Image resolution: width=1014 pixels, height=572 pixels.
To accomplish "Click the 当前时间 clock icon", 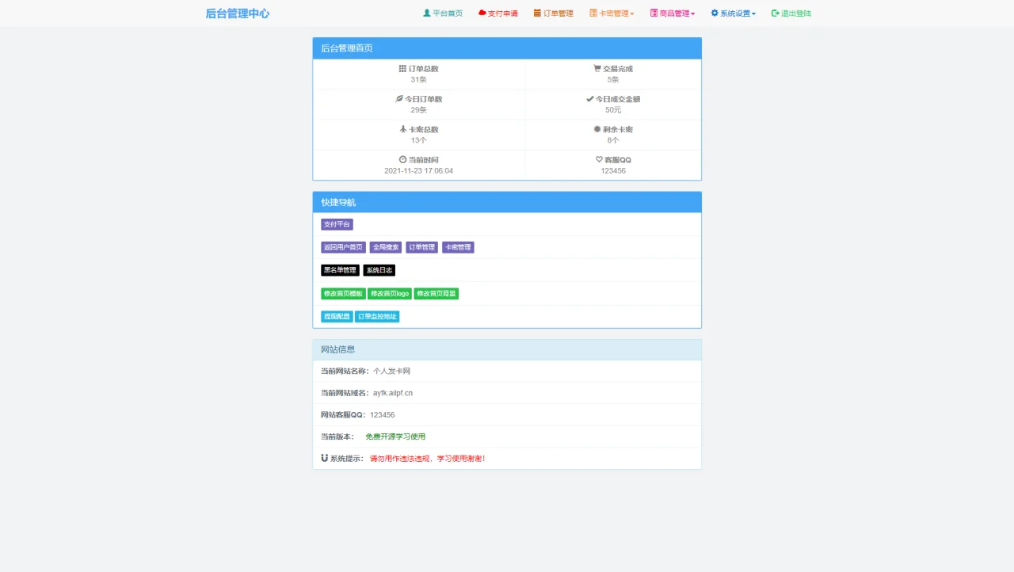I will [402, 159].
